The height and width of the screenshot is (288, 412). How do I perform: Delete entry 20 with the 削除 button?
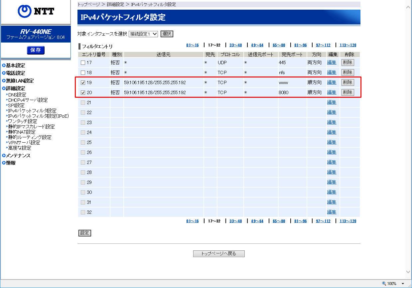coord(348,92)
